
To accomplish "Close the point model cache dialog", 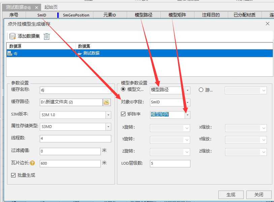I will pyautogui.click(x=268, y=24).
